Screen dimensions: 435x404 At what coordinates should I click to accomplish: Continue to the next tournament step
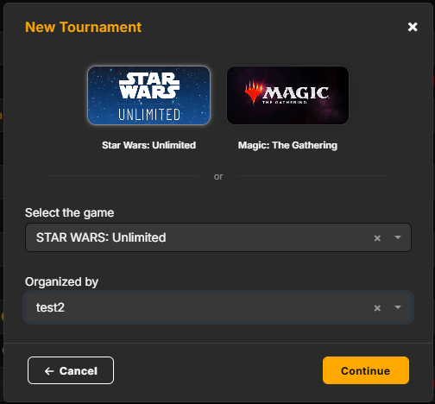click(366, 370)
